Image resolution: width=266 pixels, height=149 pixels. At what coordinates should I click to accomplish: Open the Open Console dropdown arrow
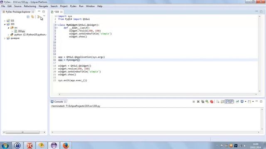[x=253, y=102]
